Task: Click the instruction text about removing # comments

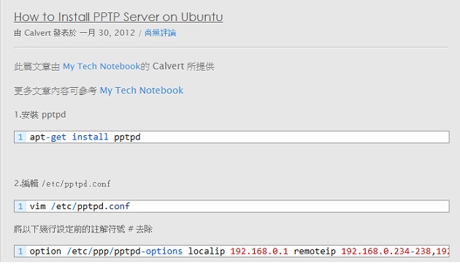Action: coord(83,229)
